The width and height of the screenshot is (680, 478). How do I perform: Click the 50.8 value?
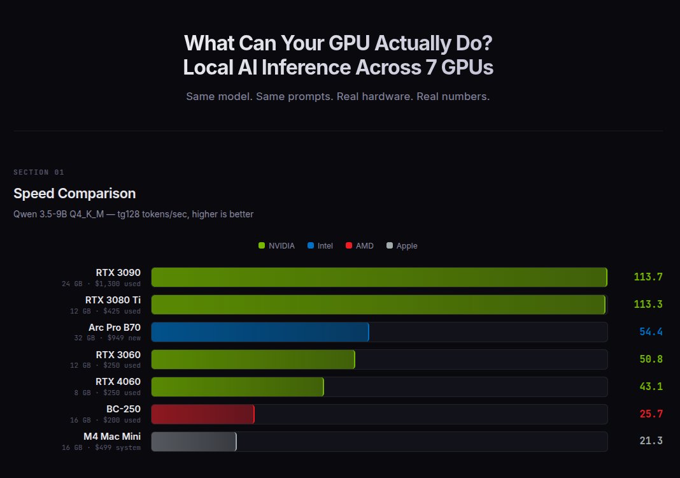[651, 359]
